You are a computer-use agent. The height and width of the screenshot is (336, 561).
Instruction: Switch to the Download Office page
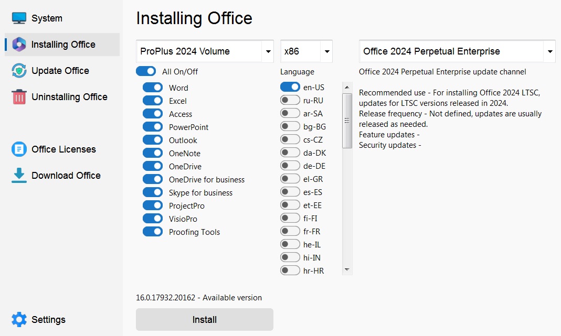click(x=66, y=176)
